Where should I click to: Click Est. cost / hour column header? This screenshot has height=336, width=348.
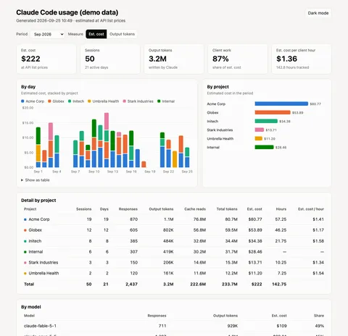click(x=311, y=209)
